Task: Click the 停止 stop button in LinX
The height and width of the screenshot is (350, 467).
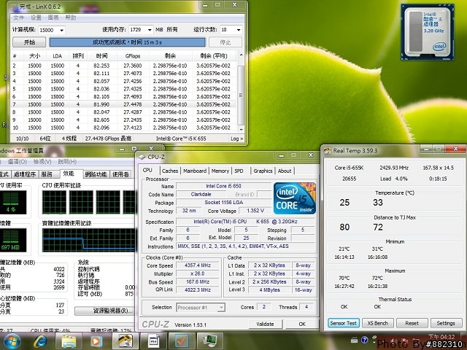Action: 225,42
